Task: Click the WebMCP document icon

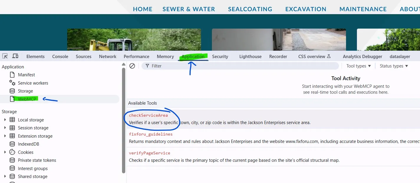Action: (x=12, y=99)
